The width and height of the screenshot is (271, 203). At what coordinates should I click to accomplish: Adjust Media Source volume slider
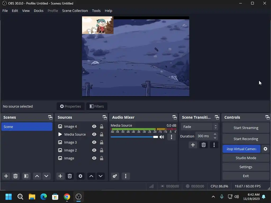pyautogui.click(x=134, y=137)
